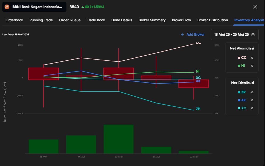Screen dimensions: 265x166
Task: Click the Kumulatif Net Flow (Lot) axis title
Action: (x=5, y=102)
